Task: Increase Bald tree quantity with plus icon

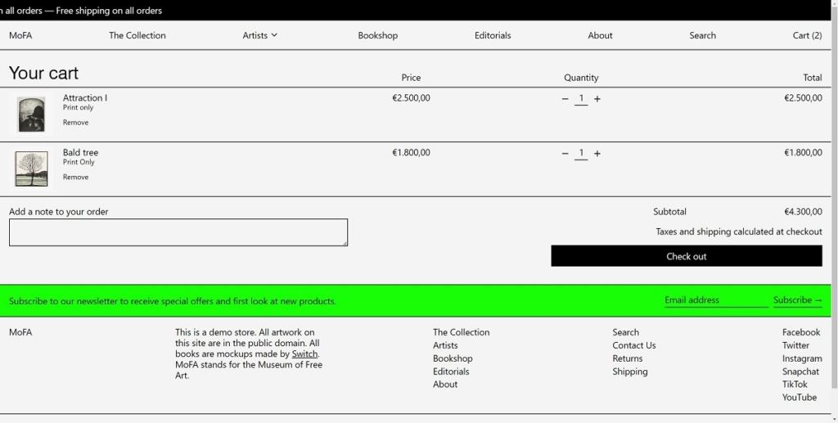Action: tap(597, 154)
